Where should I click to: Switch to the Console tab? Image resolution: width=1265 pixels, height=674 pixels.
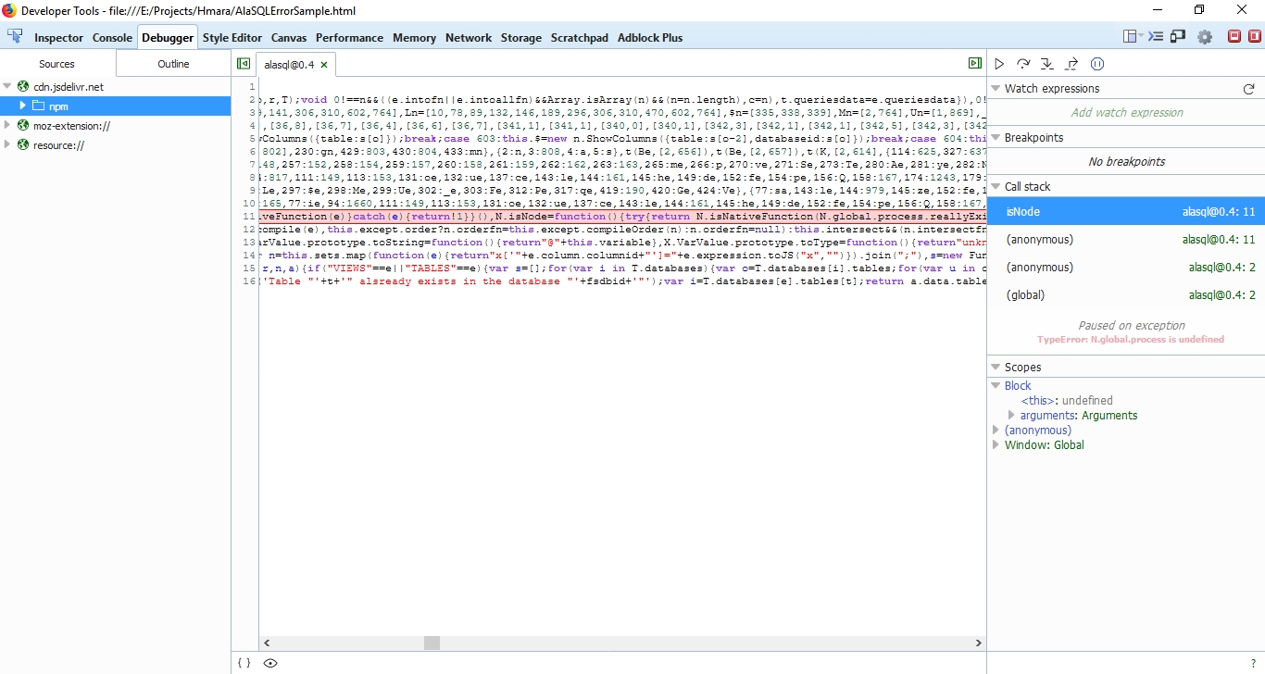tap(112, 38)
